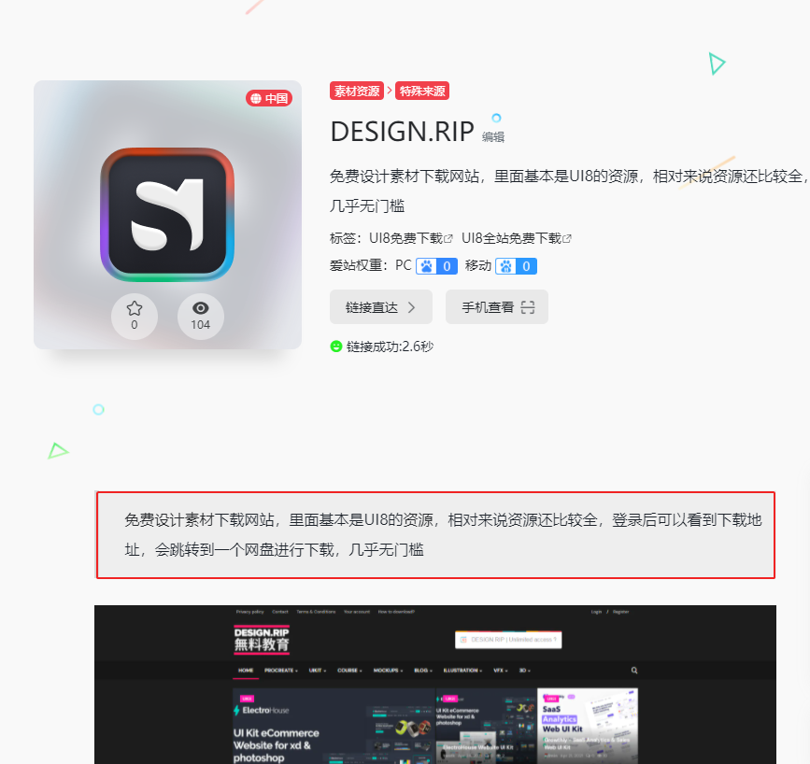Click Terms & Conditions in site preview

click(x=316, y=612)
